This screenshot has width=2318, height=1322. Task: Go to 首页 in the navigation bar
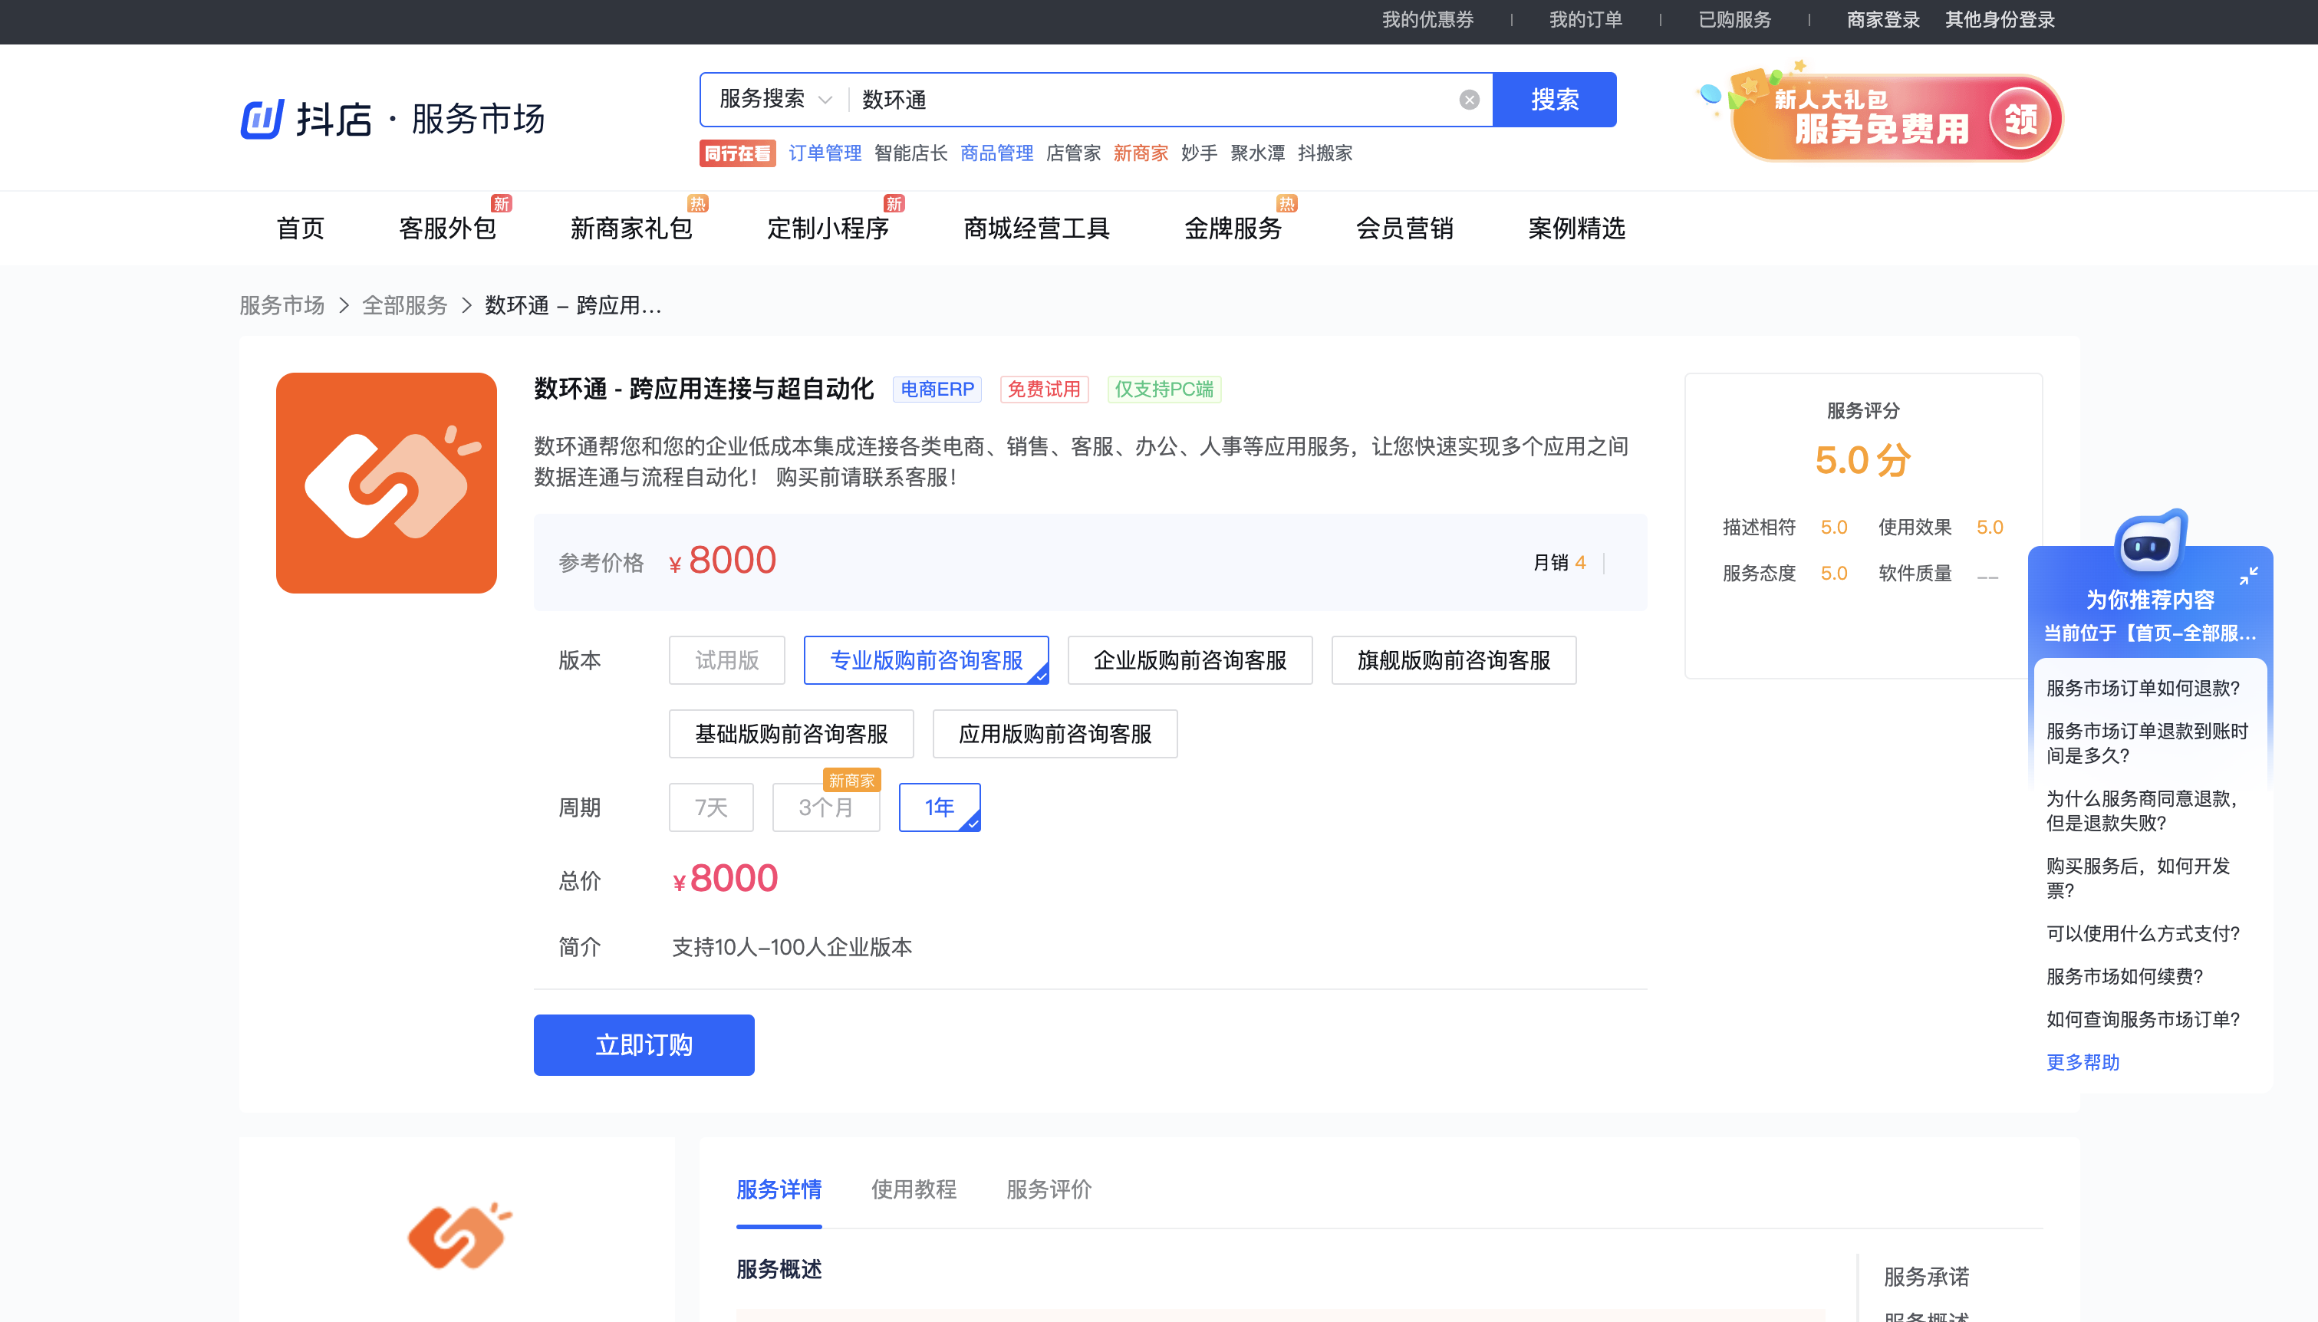coord(300,229)
